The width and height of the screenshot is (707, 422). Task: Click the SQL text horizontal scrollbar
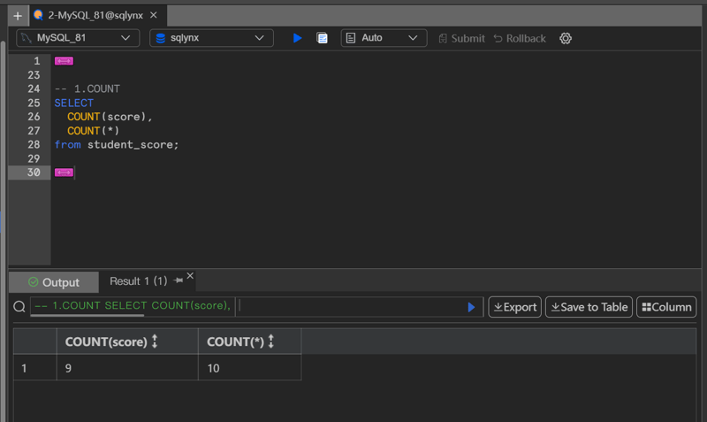tap(87, 316)
